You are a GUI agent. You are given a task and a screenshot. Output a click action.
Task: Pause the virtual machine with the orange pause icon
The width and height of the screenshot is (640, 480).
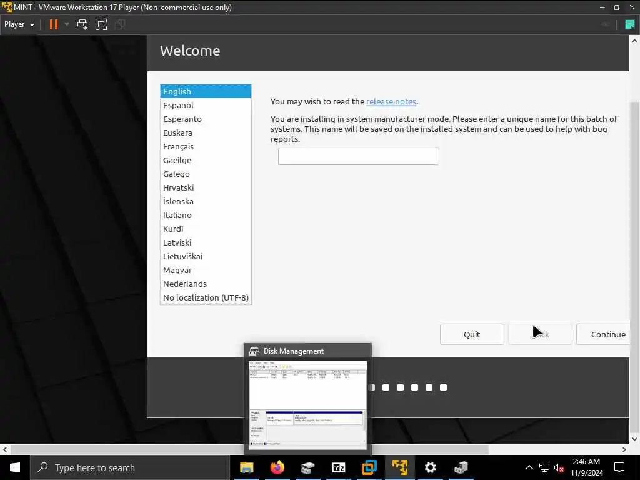pyautogui.click(x=54, y=24)
